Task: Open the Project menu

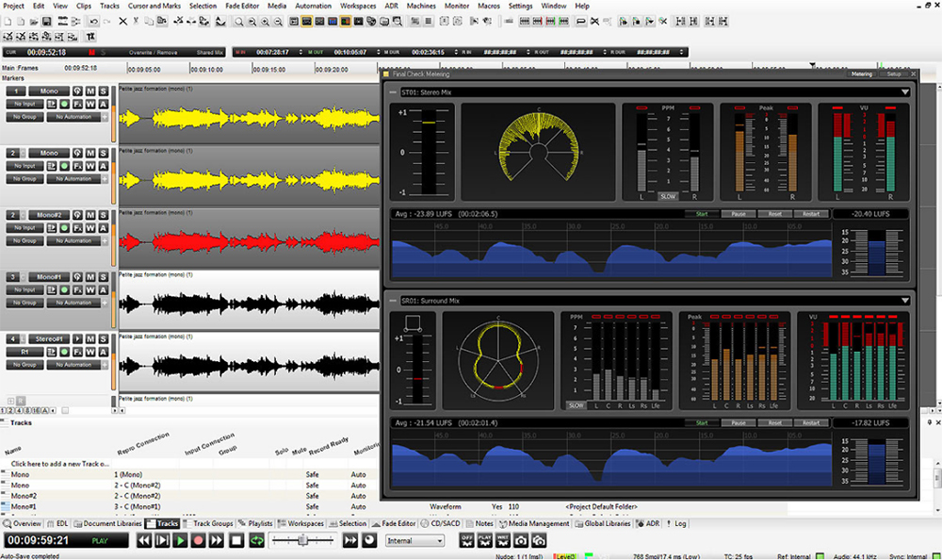Action: (x=14, y=6)
